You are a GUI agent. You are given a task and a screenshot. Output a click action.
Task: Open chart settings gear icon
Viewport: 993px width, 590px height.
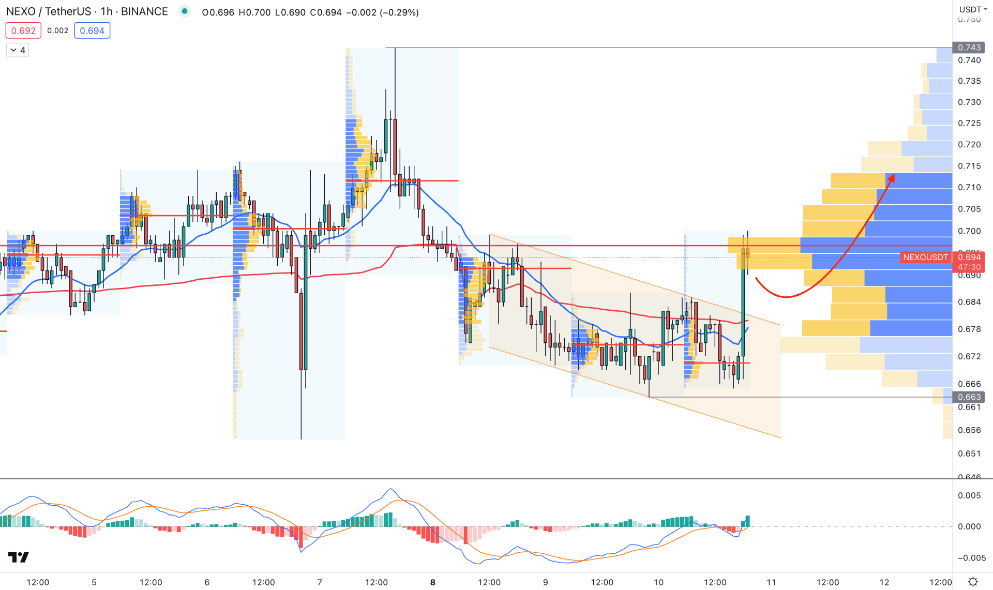[x=973, y=582]
